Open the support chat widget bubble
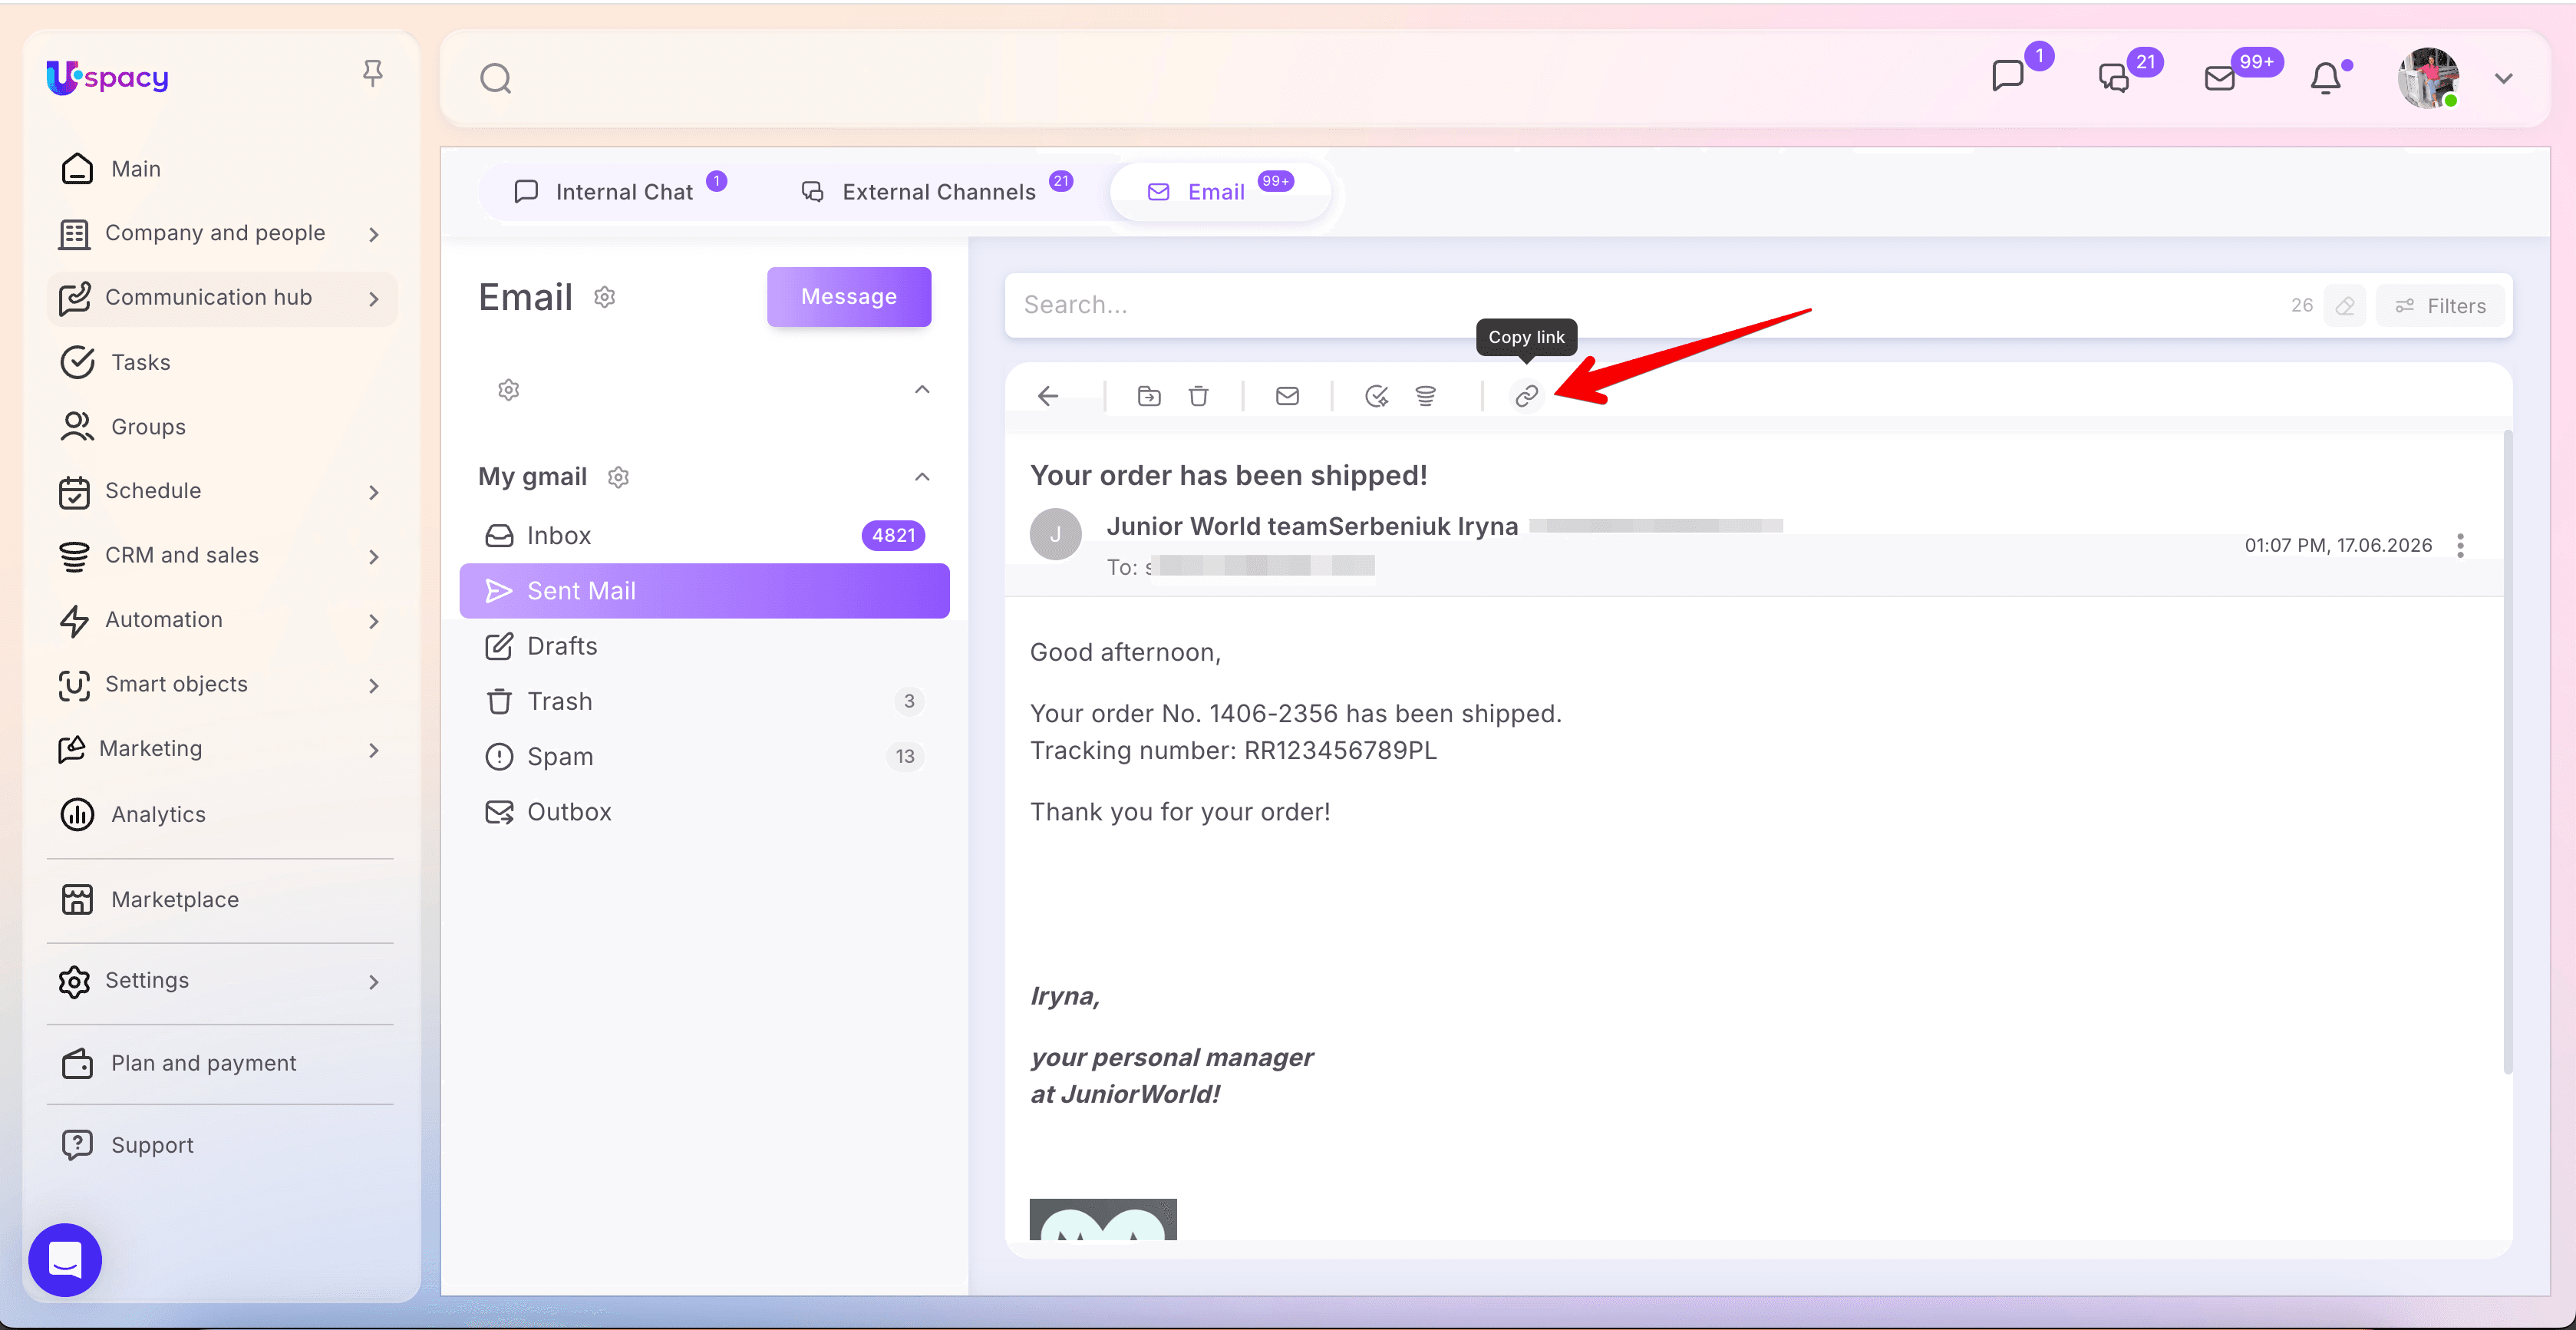 coord(65,1260)
